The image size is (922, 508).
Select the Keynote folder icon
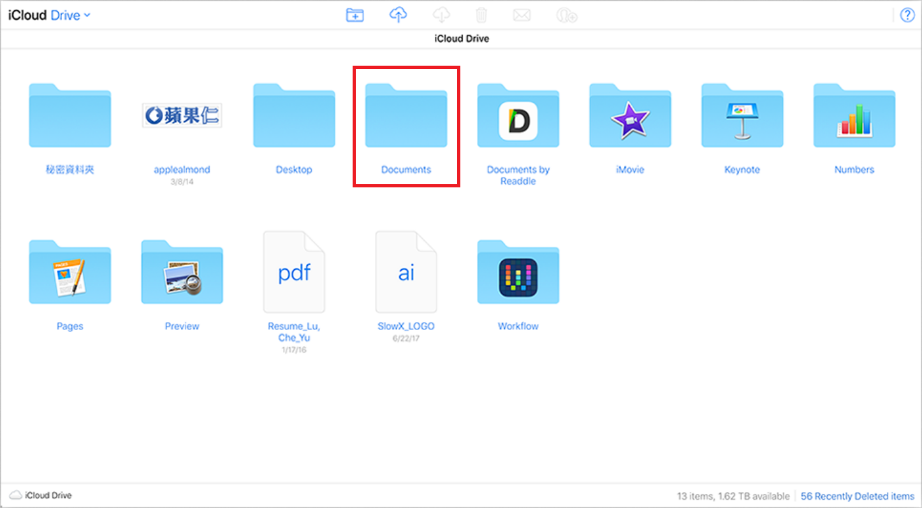click(742, 115)
